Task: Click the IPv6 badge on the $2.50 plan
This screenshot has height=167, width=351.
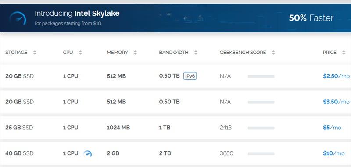Action: (x=190, y=76)
